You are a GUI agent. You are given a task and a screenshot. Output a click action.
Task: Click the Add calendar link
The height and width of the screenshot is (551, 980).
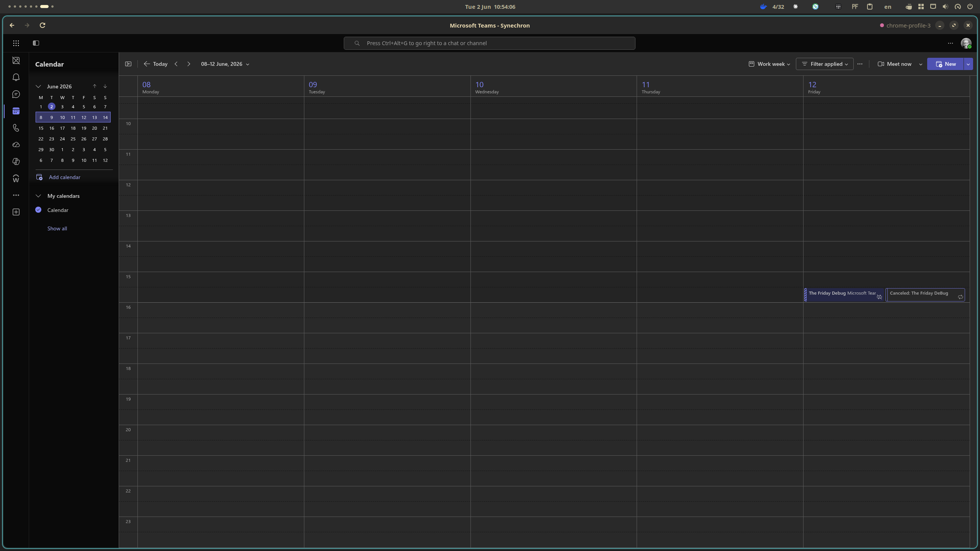coord(65,177)
